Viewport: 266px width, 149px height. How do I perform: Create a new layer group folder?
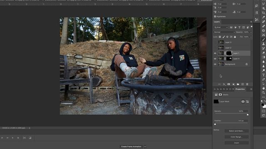[238, 84]
